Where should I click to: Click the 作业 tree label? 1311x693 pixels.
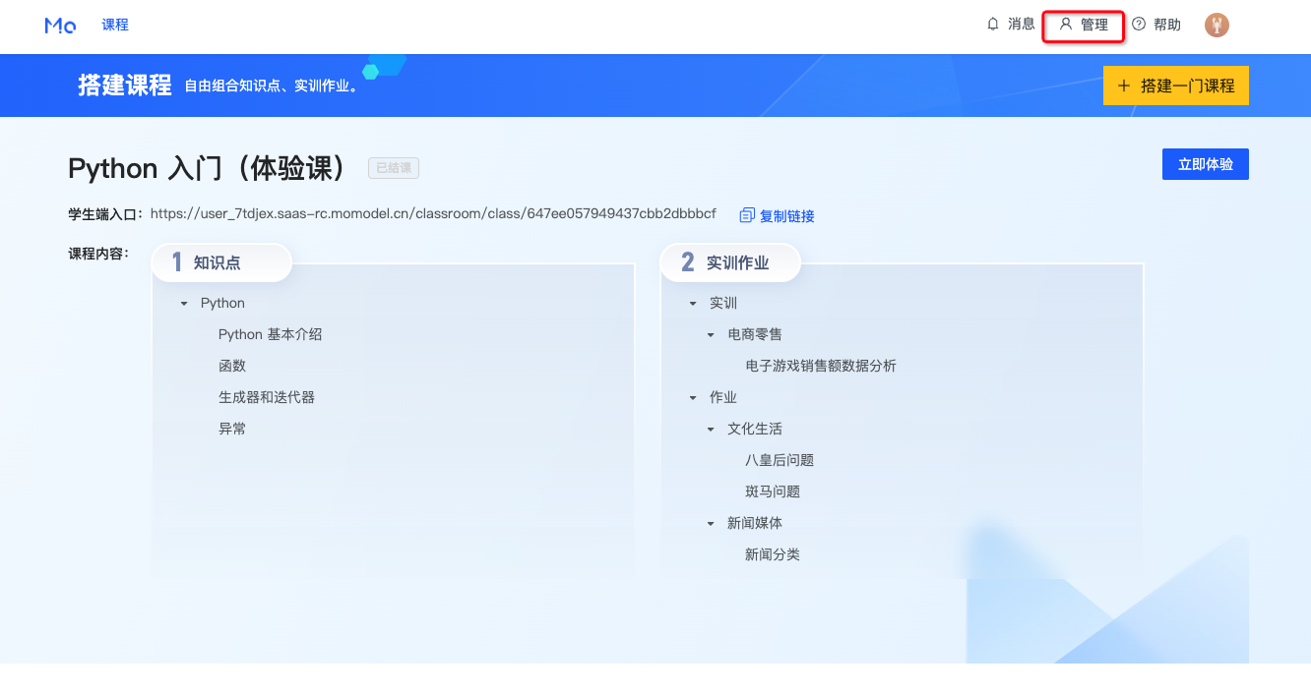[x=723, y=397]
